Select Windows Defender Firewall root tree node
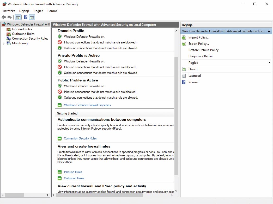The image size is (273, 204). (x=28, y=24)
